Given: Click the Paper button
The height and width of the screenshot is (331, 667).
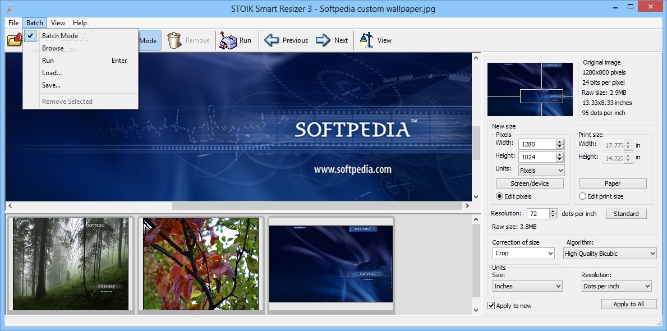Looking at the screenshot, I should pyautogui.click(x=613, y=183).
